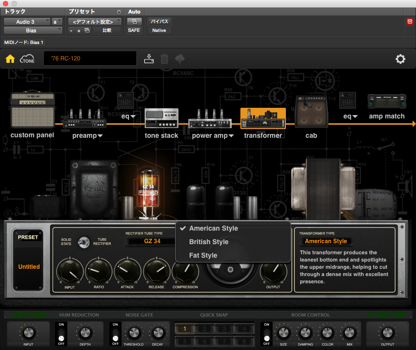Click the RELEASE knob
416x350 pixels.
coord(157,272)
